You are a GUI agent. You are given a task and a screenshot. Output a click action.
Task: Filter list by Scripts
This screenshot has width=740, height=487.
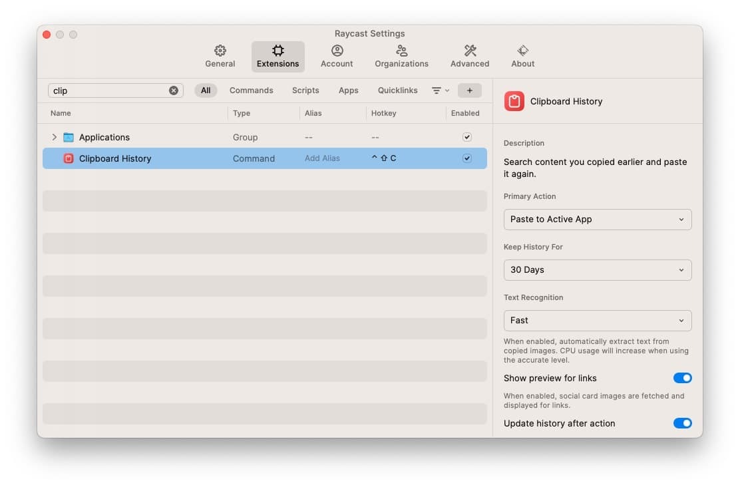(x=305, y=90)
